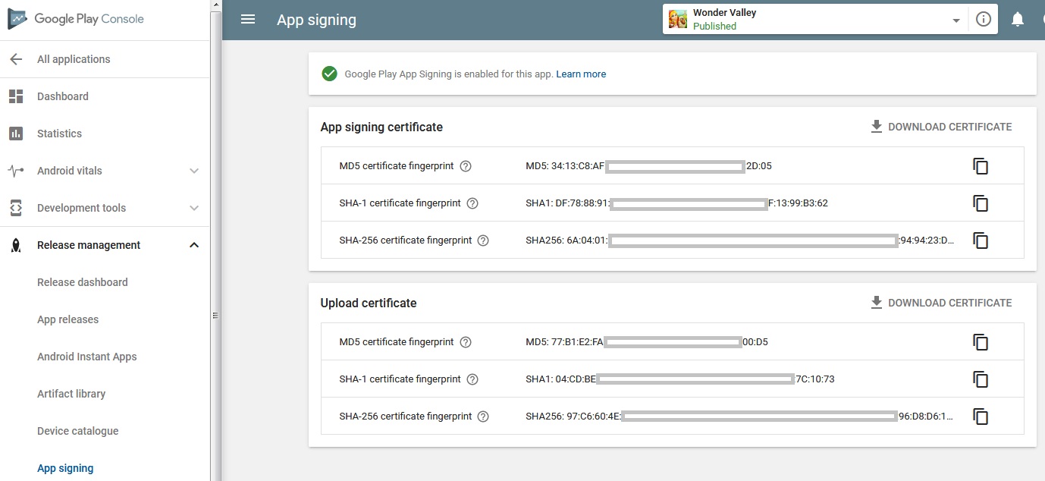Download the upload certificate
Screen dimensions: 1045x481
tap(877, 302)
